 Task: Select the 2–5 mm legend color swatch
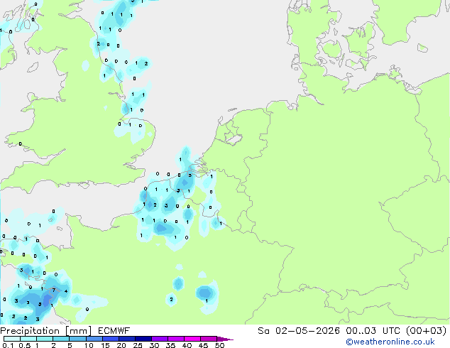click(61, 339)
